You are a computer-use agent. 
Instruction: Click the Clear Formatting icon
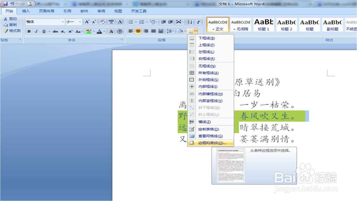103,22
